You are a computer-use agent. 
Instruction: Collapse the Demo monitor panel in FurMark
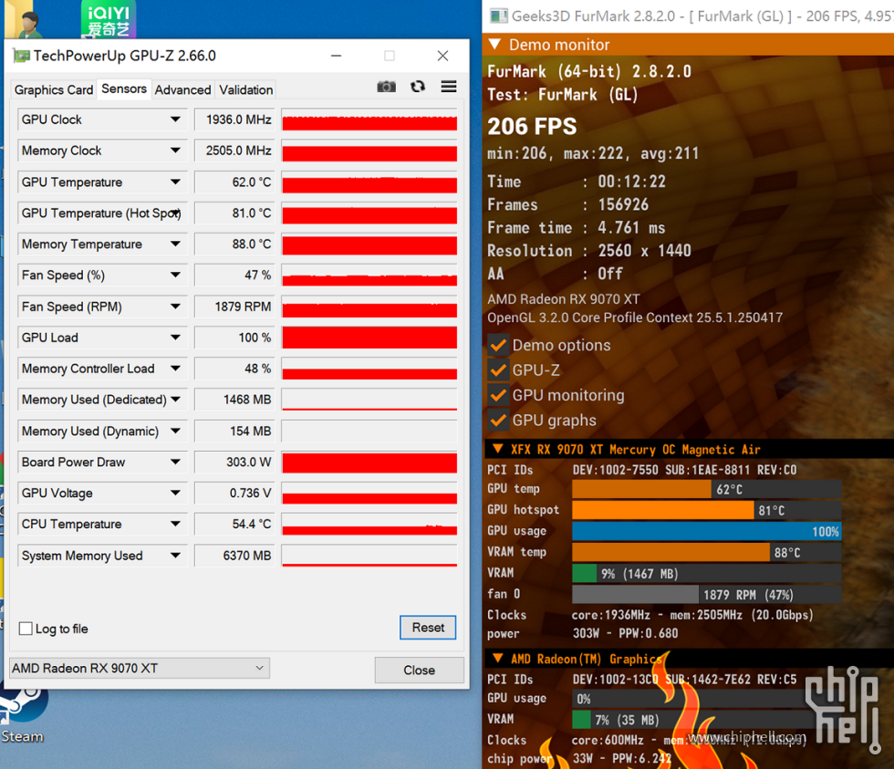pyautogui.click(x=494, y=45)
